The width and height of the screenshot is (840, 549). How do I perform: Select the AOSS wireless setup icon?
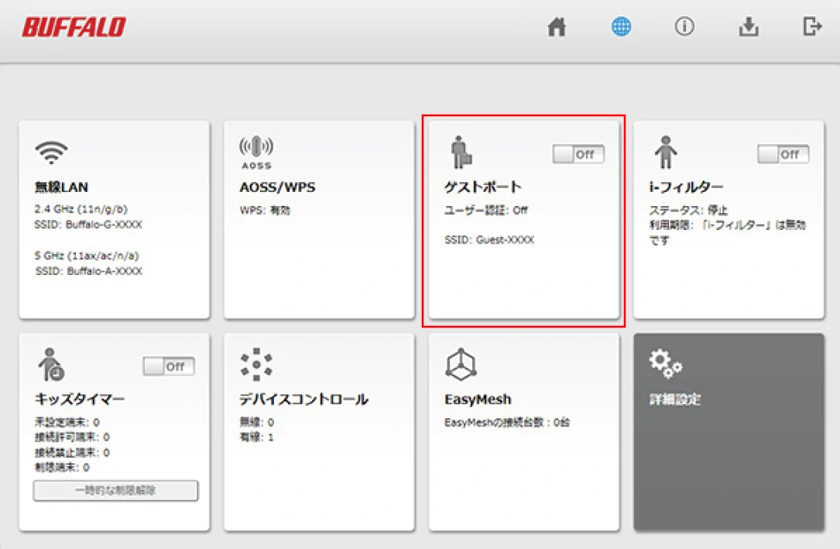256,153
